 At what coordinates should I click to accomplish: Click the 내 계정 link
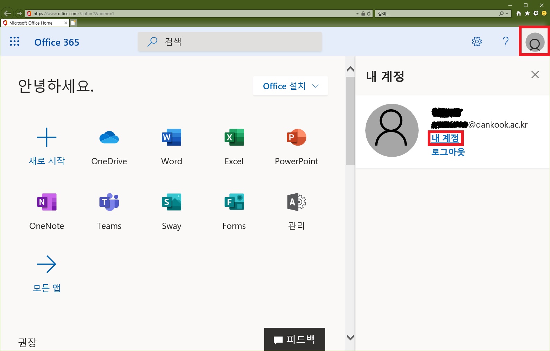(x=445, y=138)
